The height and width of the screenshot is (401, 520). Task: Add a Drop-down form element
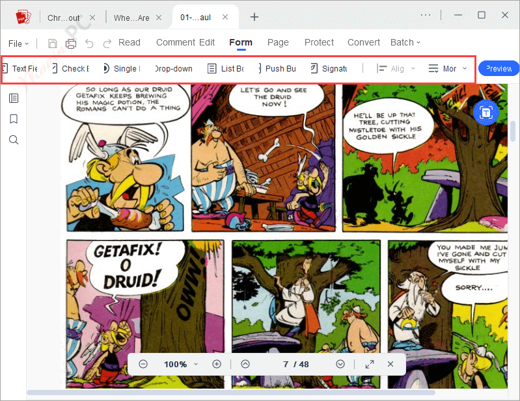pyautogui.click(x=174, y=68)
